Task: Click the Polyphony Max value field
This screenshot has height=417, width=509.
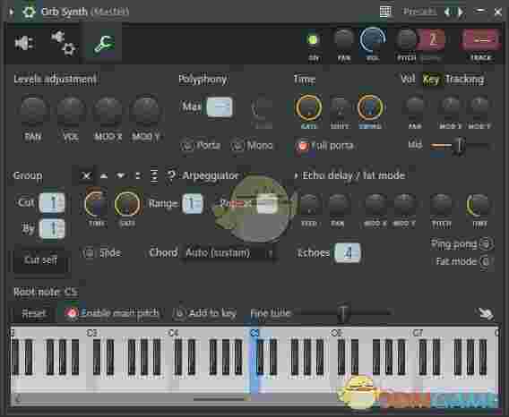Action: click(220, 106)
